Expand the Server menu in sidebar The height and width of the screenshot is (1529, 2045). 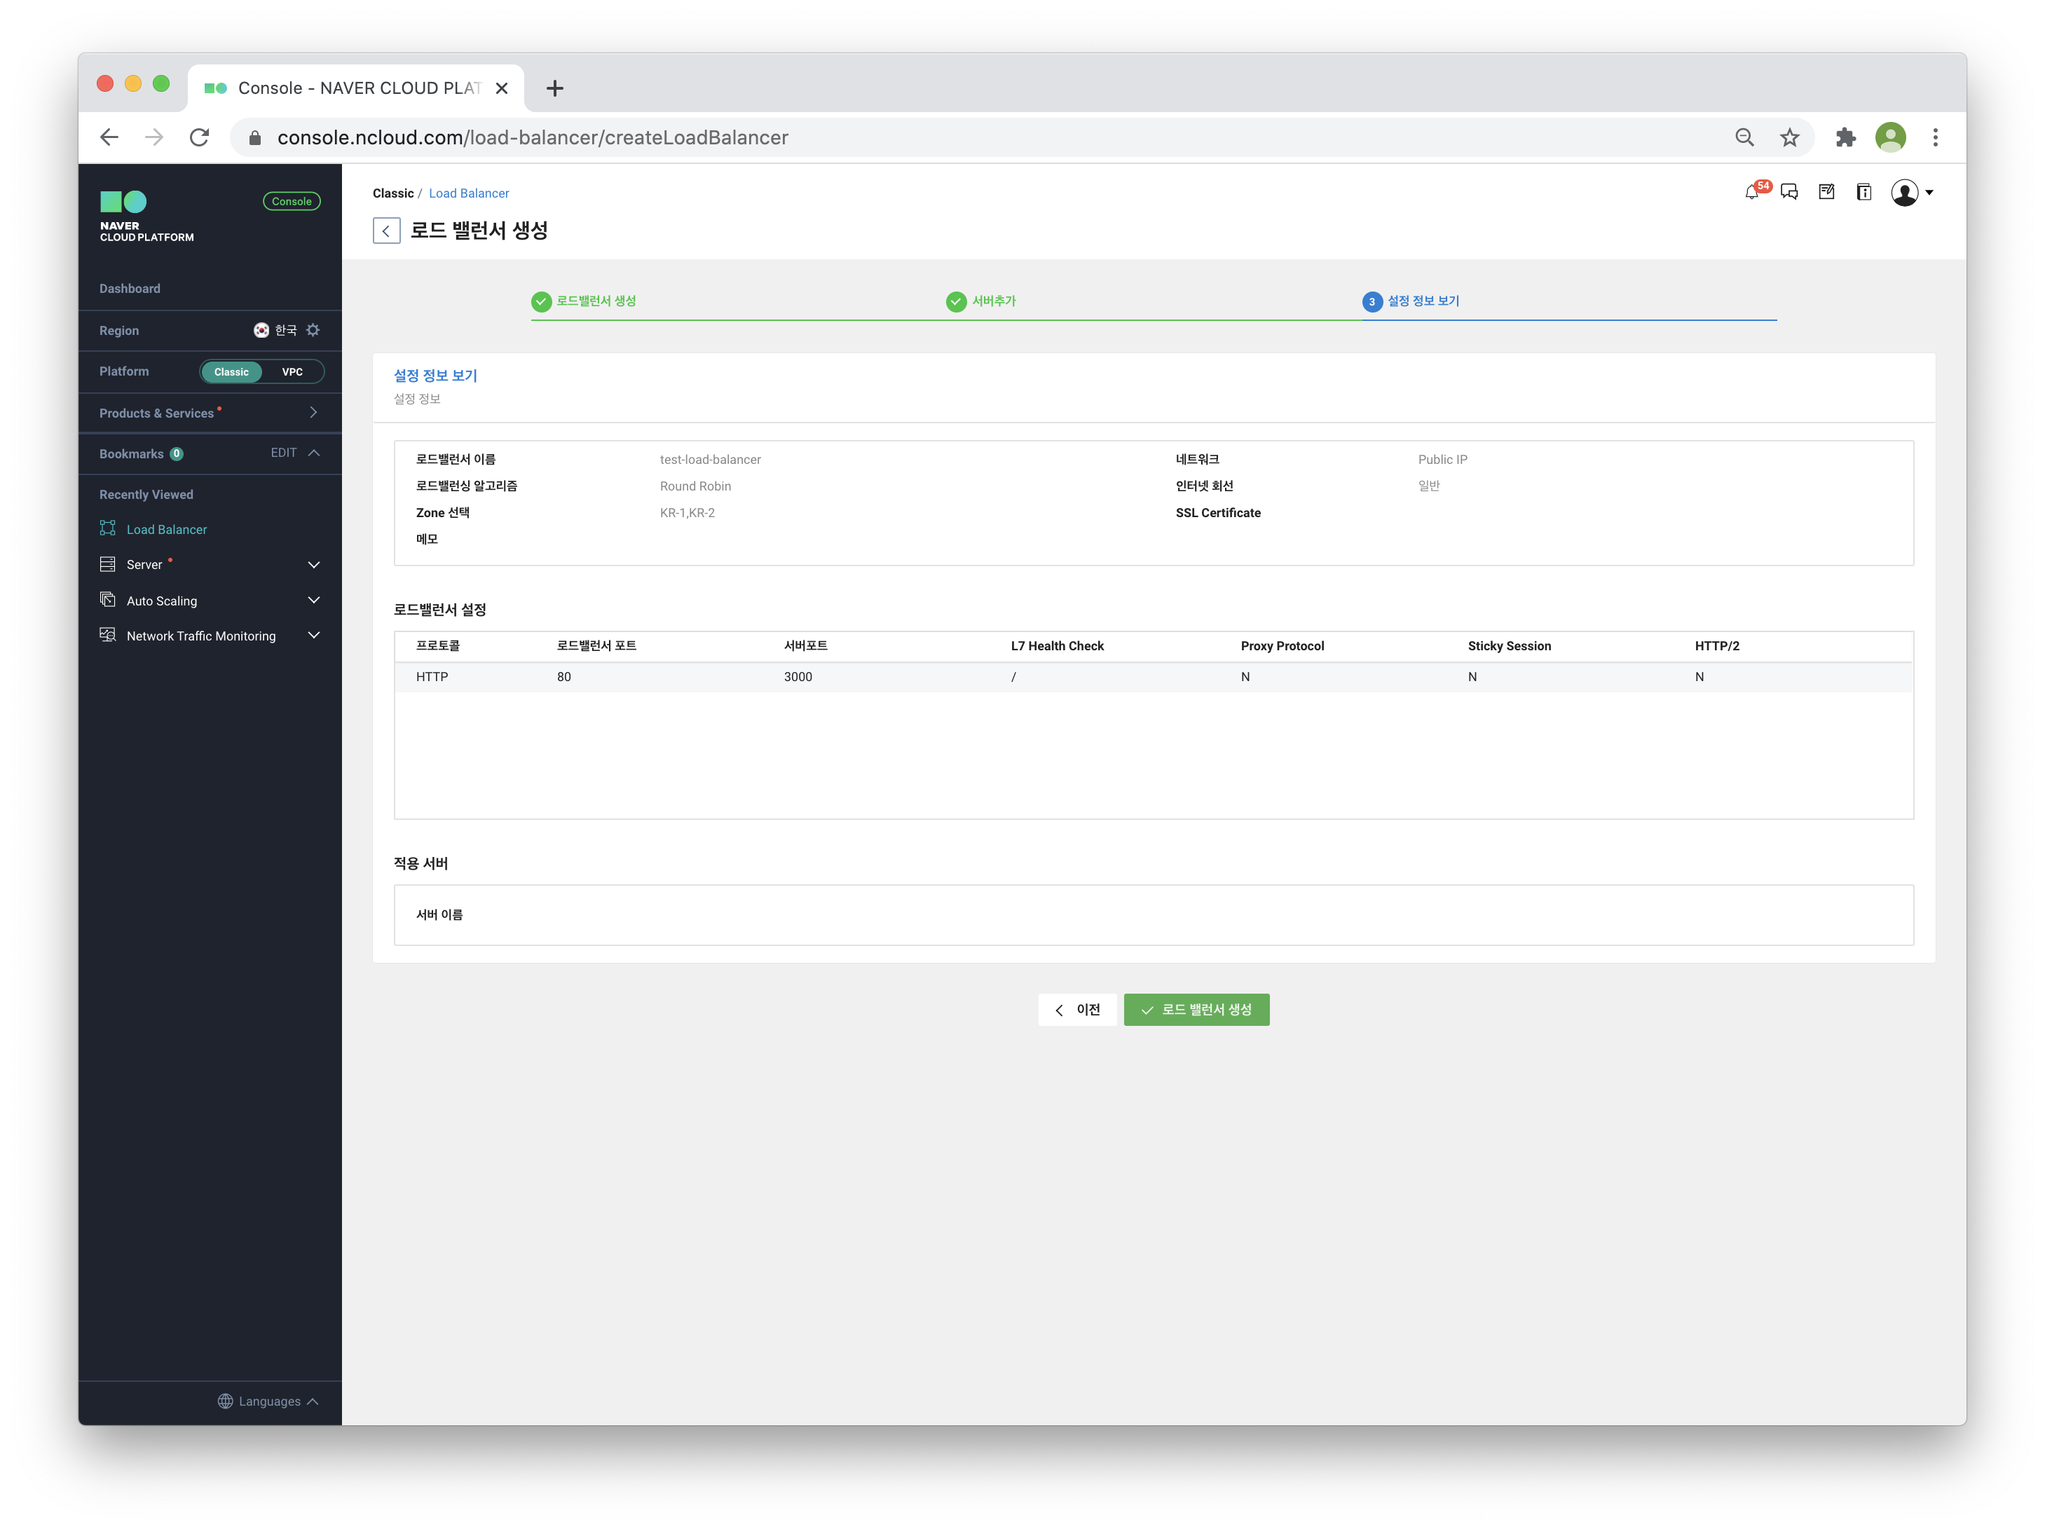click(313, 565)
